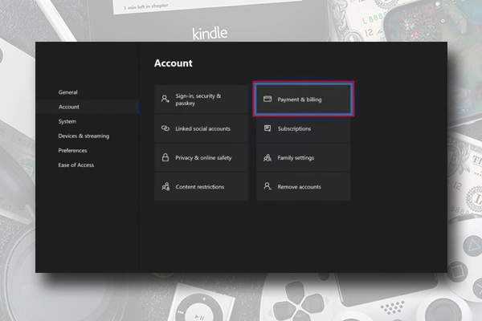Select Account in the settings sidebar
Viewport: 482px width, 321px height.
[88, 107]
